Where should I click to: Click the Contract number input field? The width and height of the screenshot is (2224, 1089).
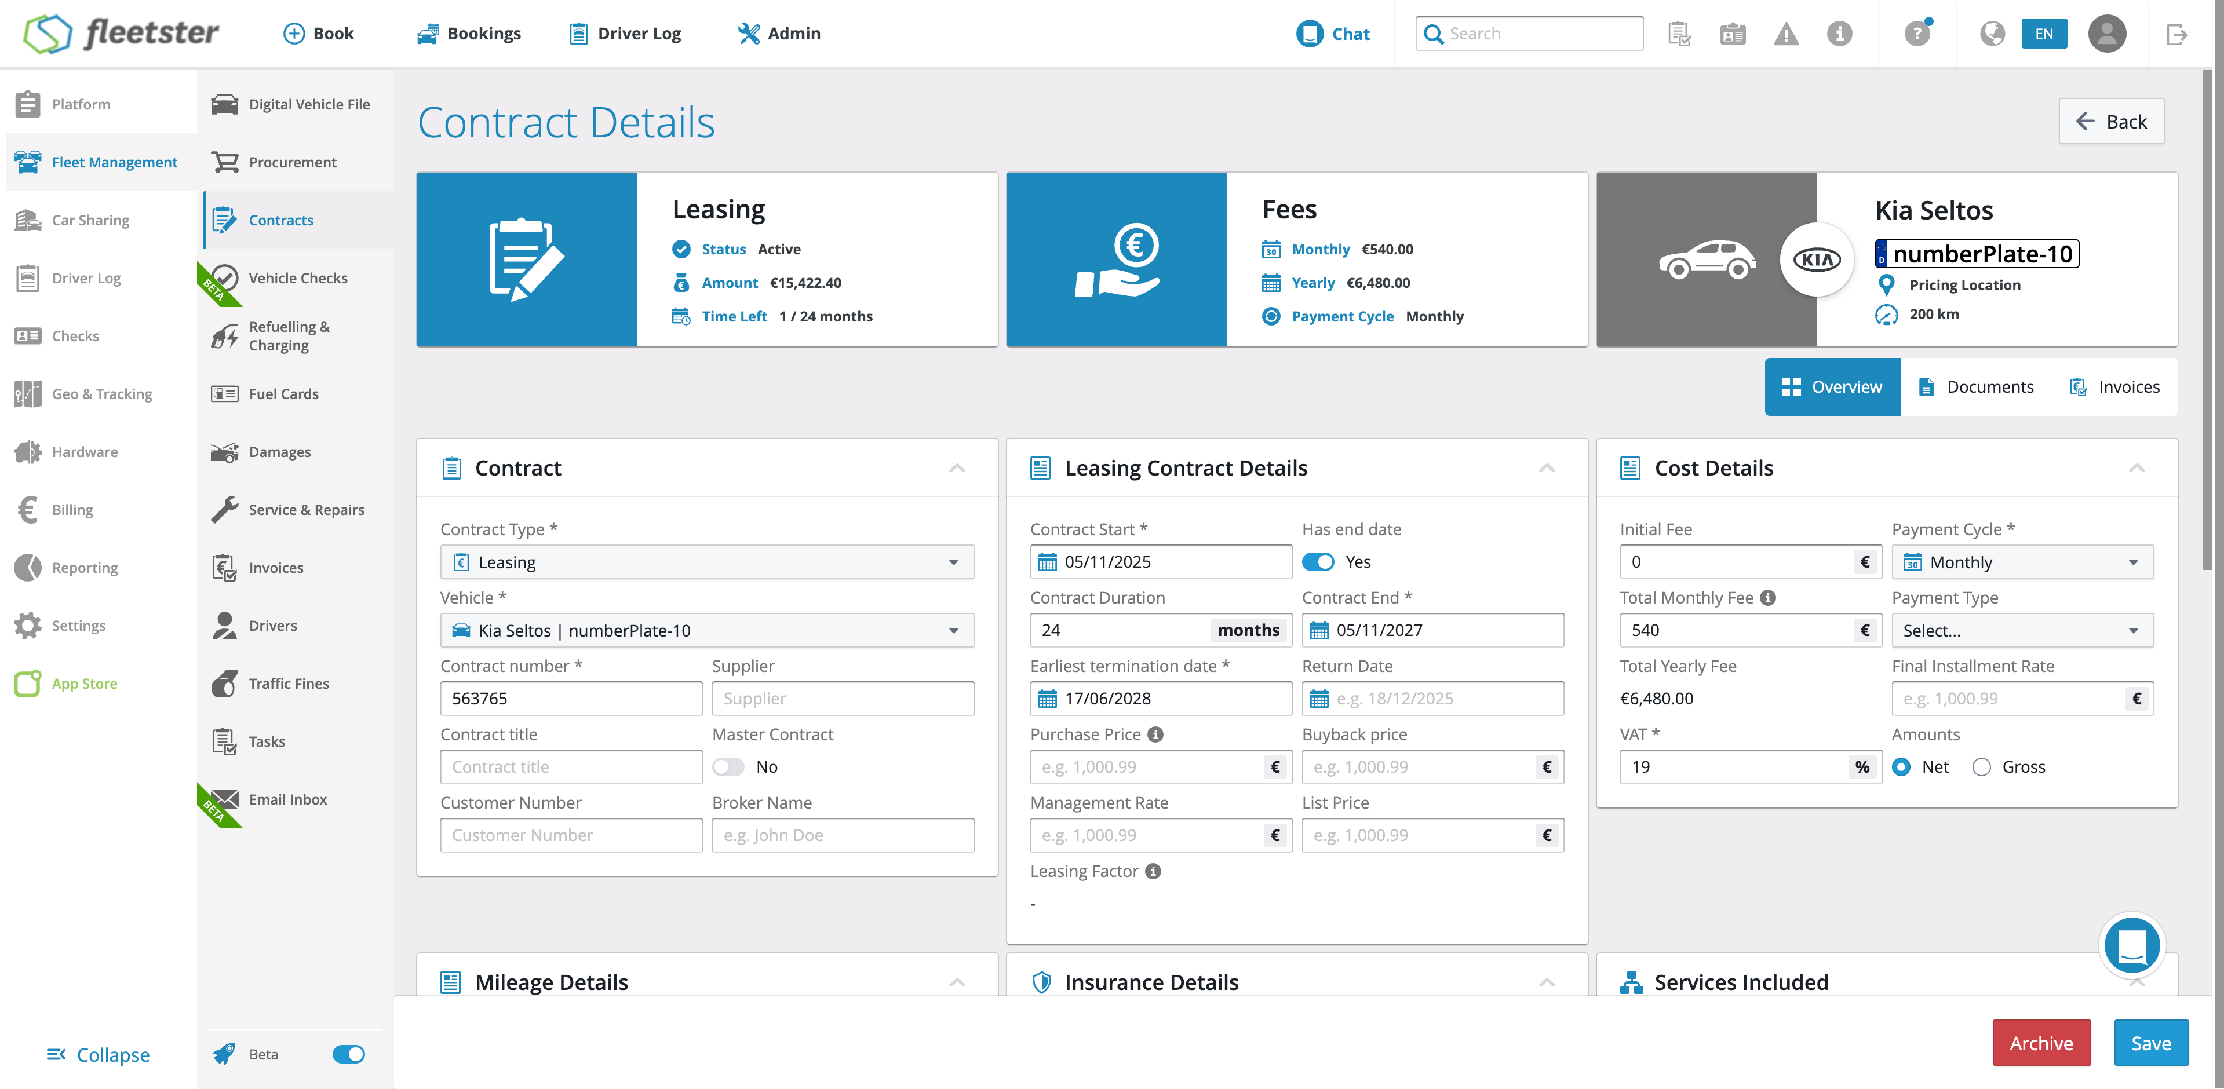tap(571, 699)
